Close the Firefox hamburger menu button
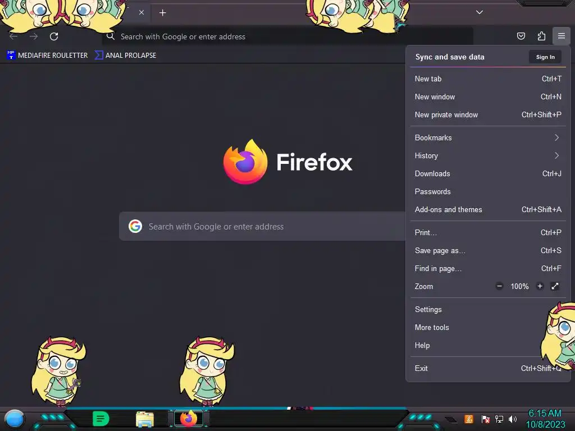 [561, 36]
